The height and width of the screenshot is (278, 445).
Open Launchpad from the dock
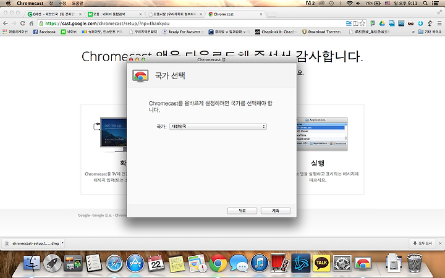53,263
